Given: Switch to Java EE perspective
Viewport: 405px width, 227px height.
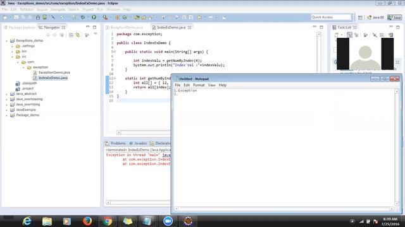Looking at the screenshot, I should click(x=375, y=17).
